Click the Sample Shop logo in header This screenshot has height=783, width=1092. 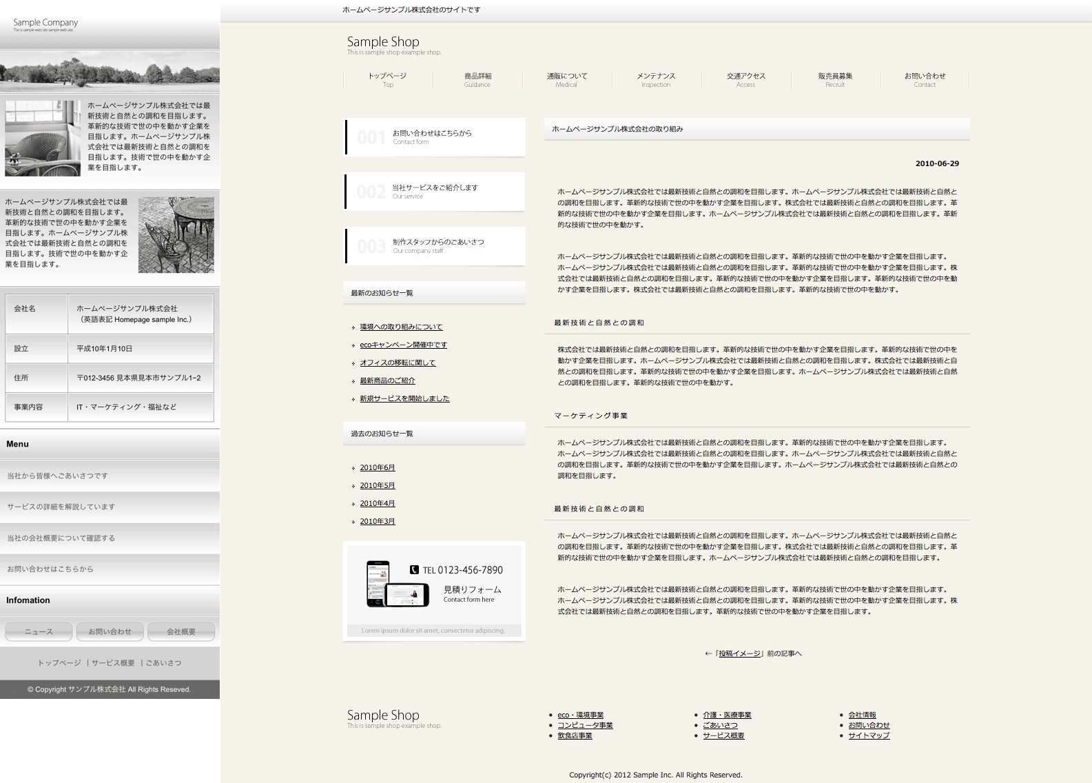tap(383, 42)
